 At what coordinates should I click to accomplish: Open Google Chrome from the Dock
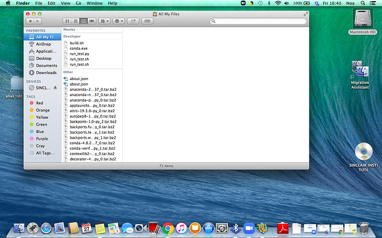coord(168,228)
